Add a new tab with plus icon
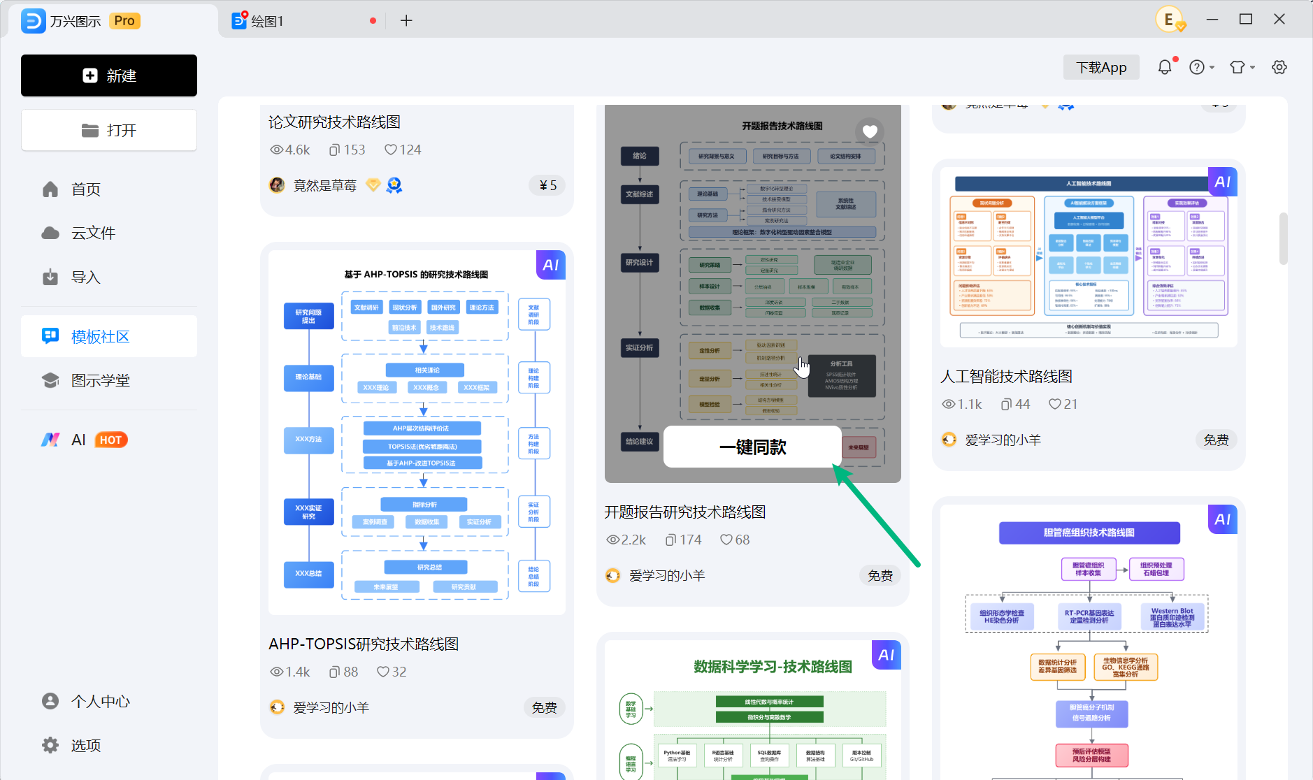Viewport: 1313px width, 780px height. pyautogui.click(x=406, y=21)
